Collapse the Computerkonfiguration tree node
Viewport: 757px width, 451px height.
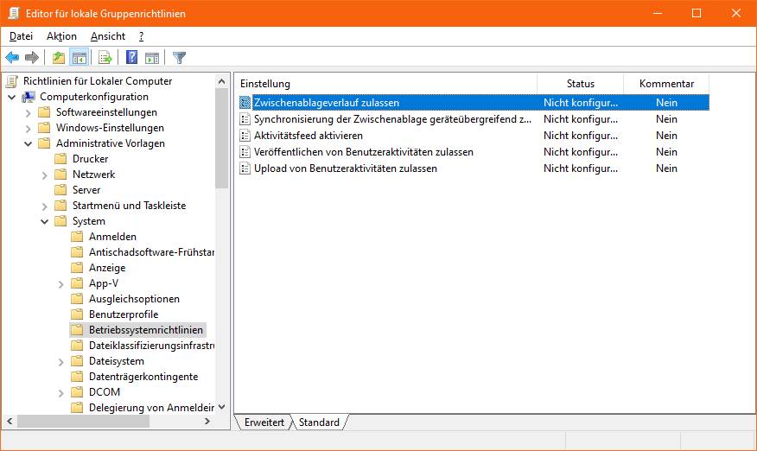click(x=12, y=97)
